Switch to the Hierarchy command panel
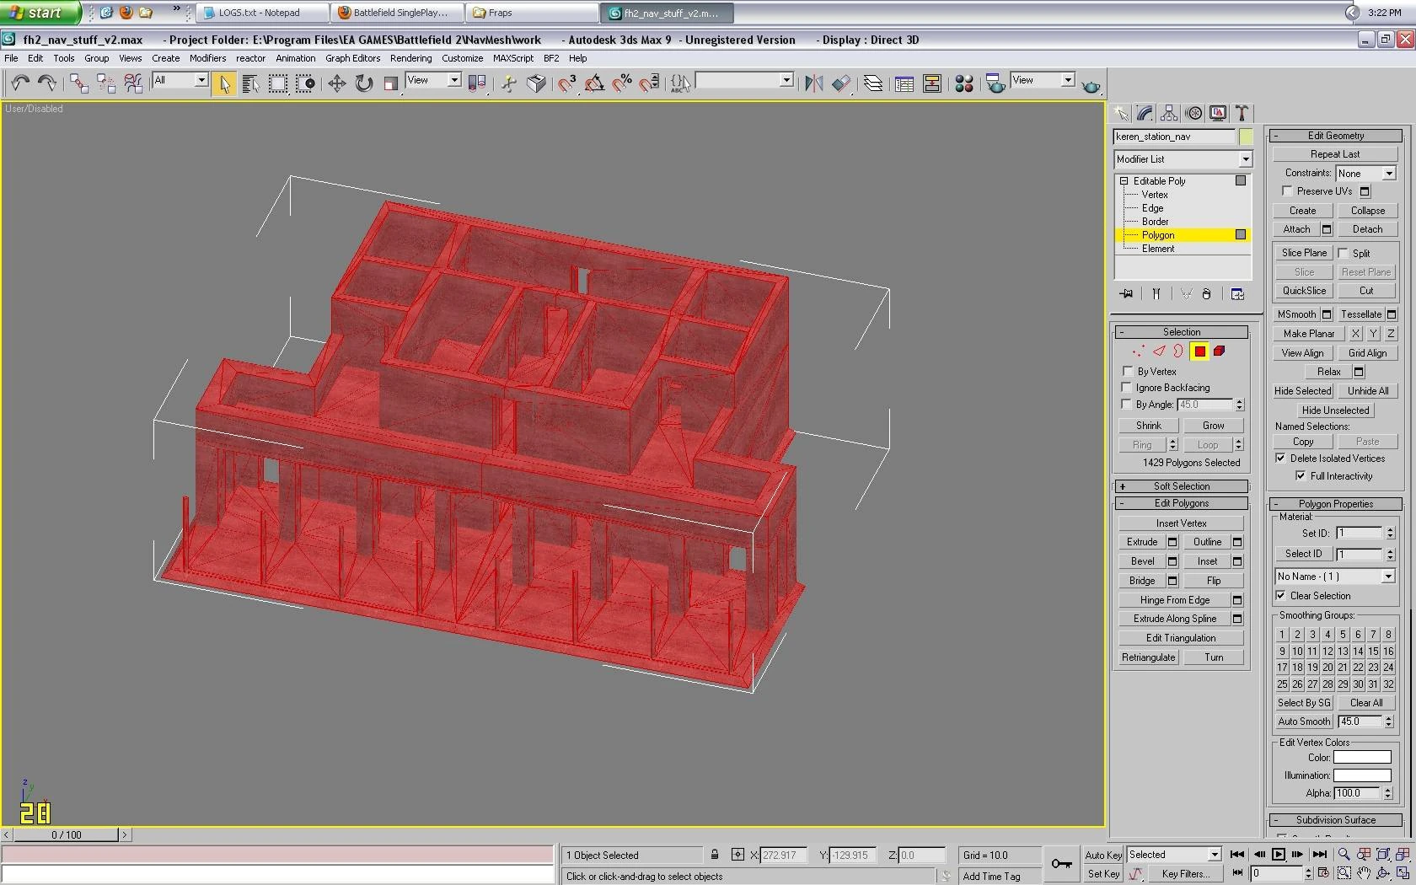 tap(1169, 114)
